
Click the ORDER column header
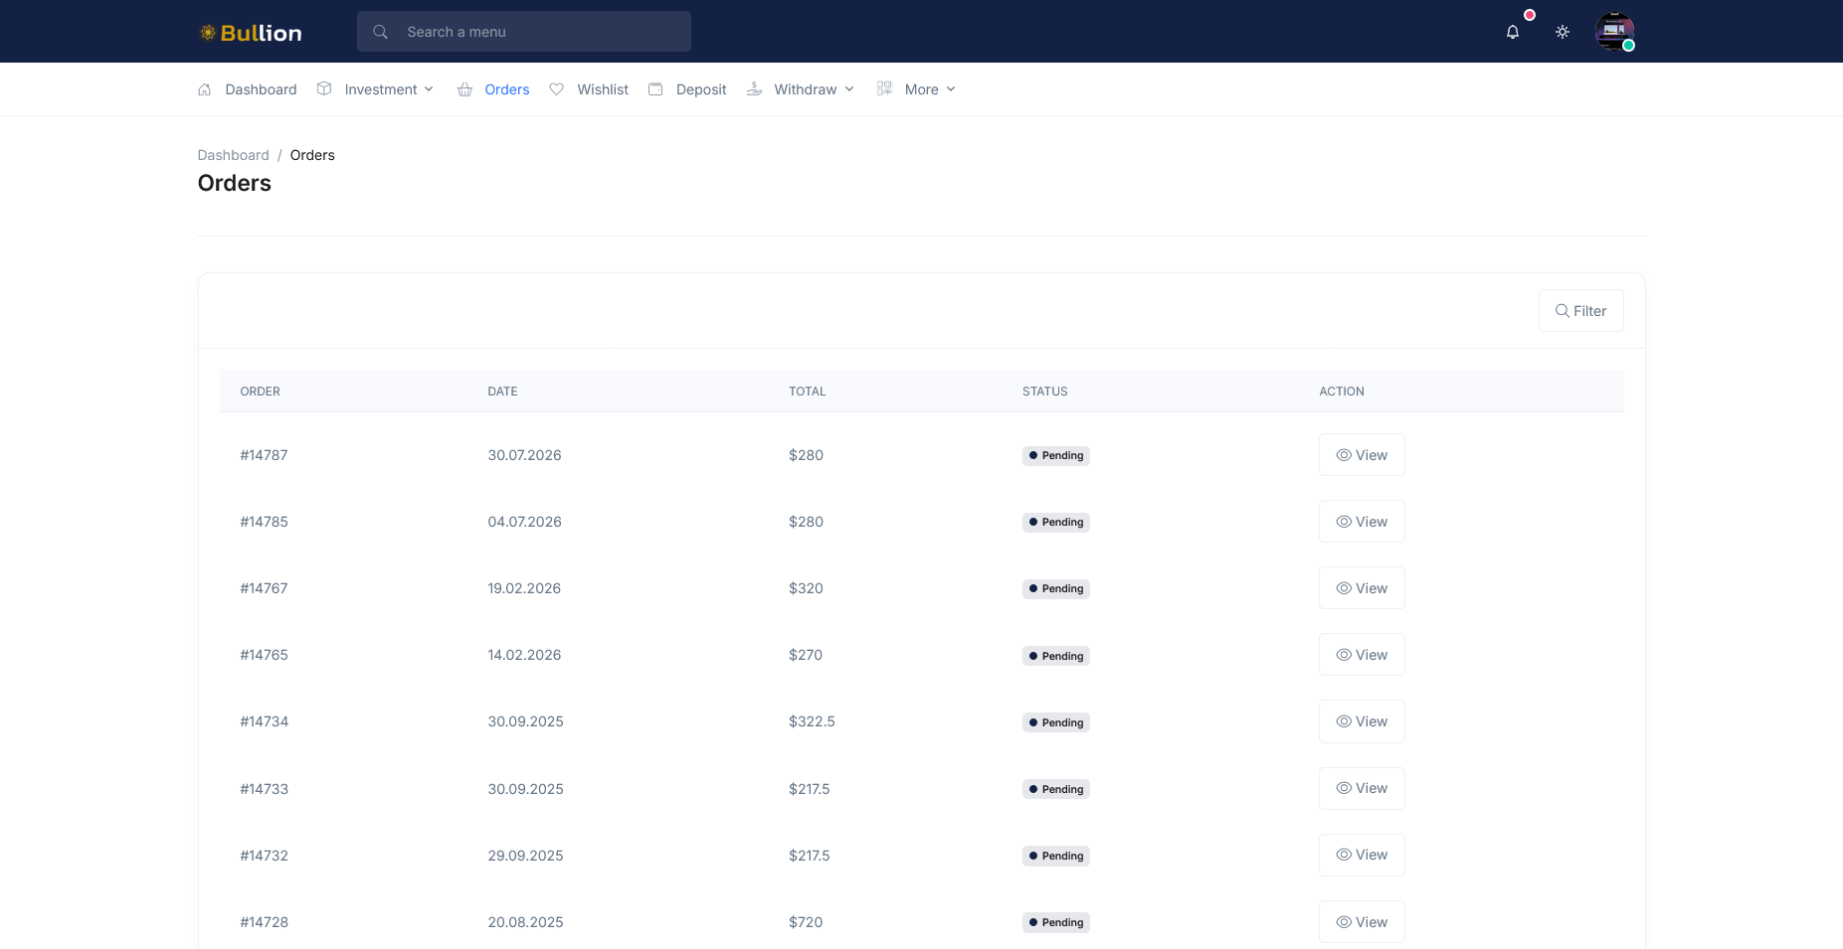[260, 392]
